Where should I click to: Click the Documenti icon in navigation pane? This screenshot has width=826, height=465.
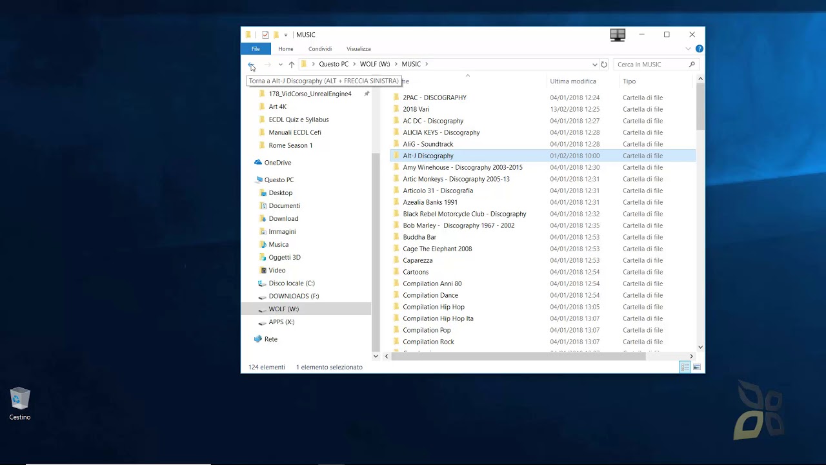click(263, 206)
